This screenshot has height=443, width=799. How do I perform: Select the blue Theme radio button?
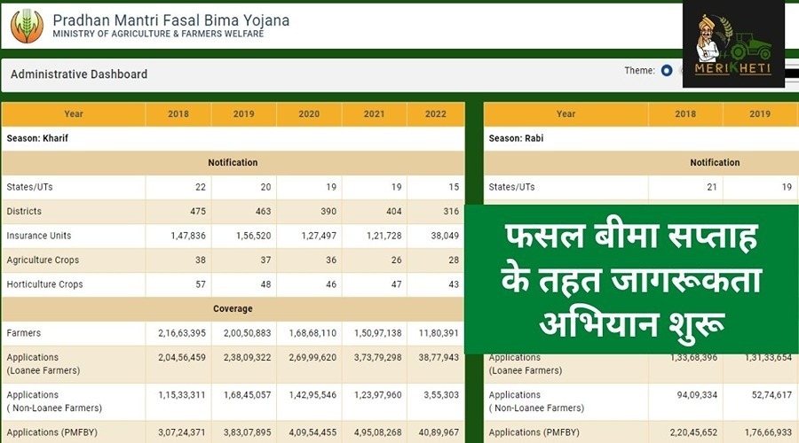[667, 71]
